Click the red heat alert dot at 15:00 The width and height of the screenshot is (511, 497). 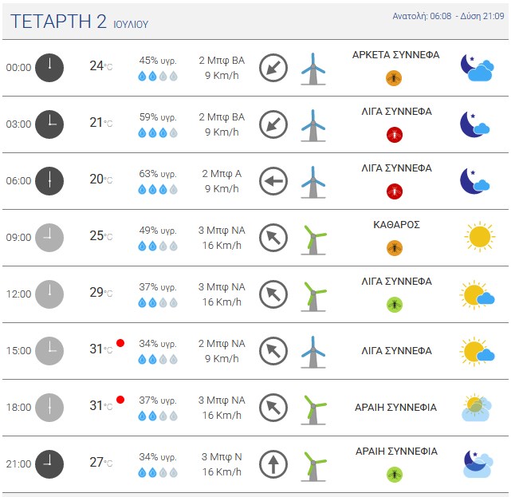(x=120, y=343)
